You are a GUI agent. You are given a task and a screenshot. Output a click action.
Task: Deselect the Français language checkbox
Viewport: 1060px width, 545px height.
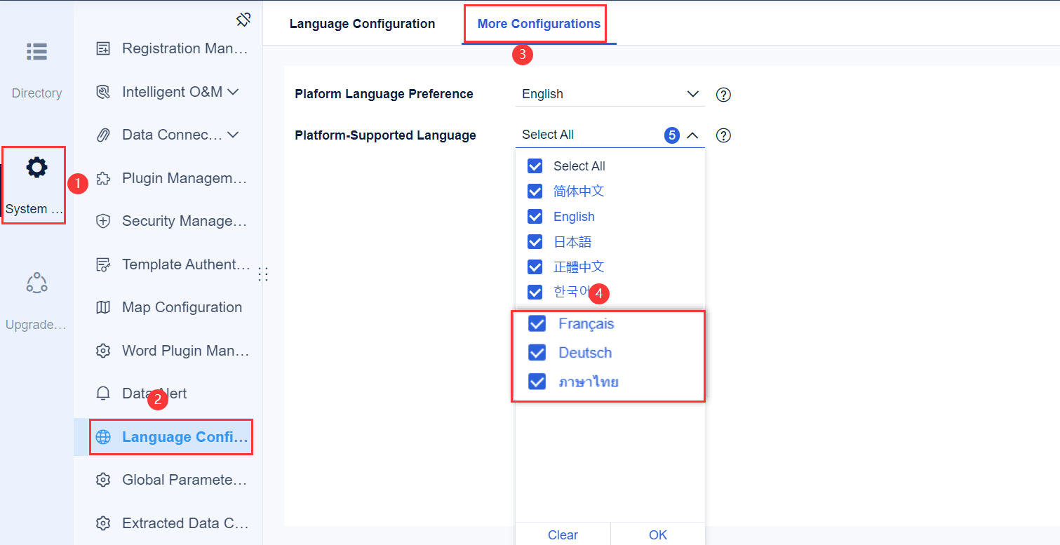(536, 323)
